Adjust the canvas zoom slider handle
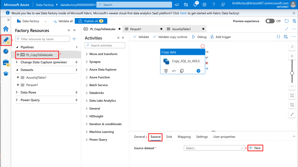Screen dimensions: 298x167 (x=292, y=73)
